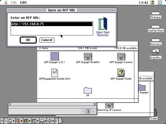Go to next page in guide window
The image size is (166, 124).
tap(93, 111)
